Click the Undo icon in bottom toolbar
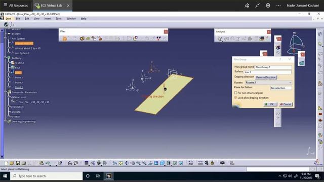Viewport: 324px width, 182px height. 48,163
